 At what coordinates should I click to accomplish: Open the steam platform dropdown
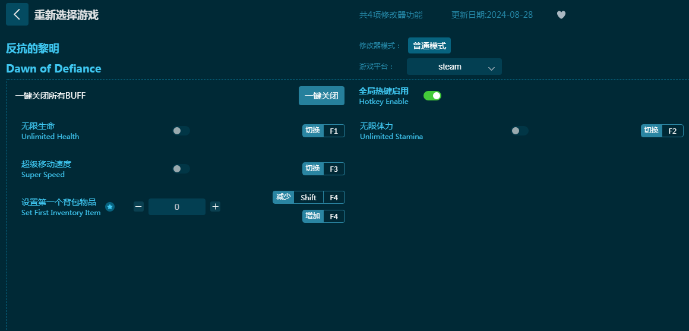pos(454,67)
